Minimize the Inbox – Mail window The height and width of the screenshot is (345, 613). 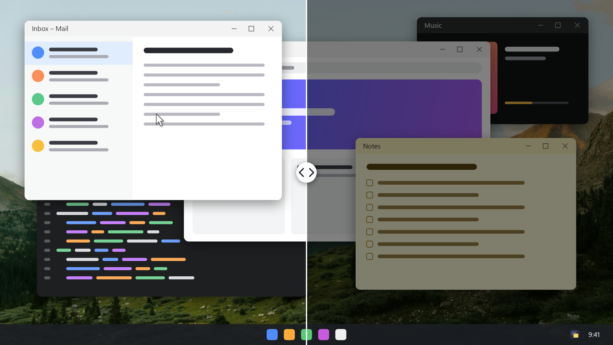click(x=234, y=29)
